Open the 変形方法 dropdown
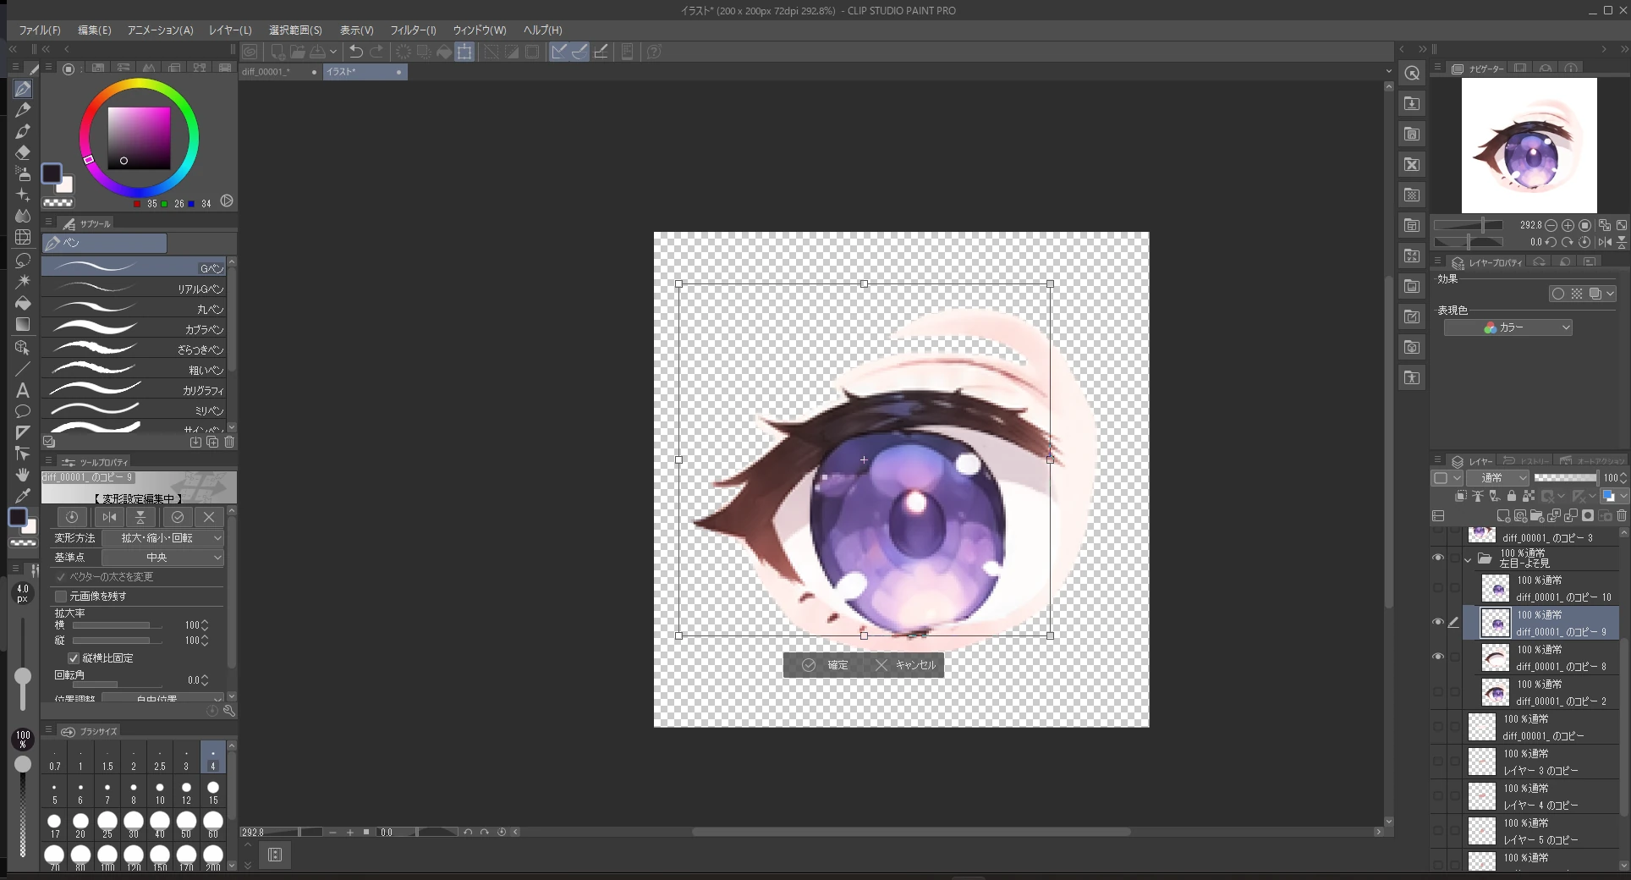Screen dimensions: 1631x880 (x=162, y=538)
